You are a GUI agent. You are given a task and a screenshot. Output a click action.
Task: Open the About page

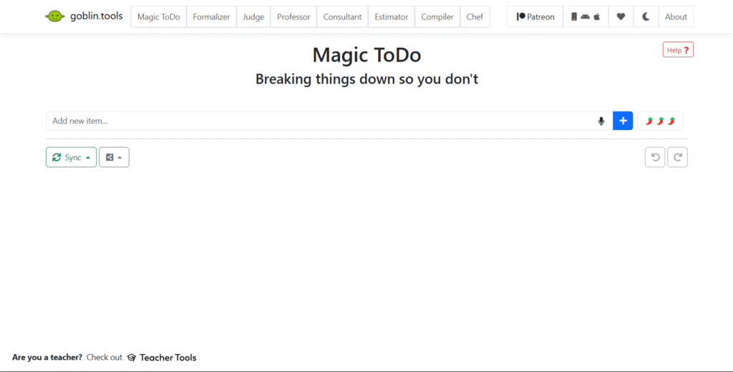676,17
